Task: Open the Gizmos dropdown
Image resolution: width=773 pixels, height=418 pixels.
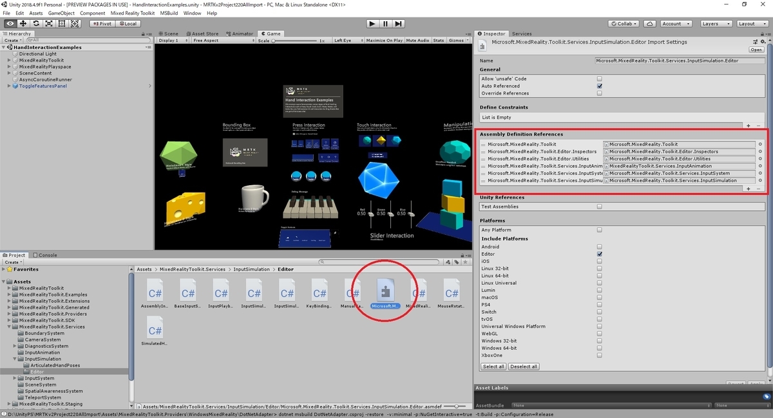Action: click(x=457, y=41)
